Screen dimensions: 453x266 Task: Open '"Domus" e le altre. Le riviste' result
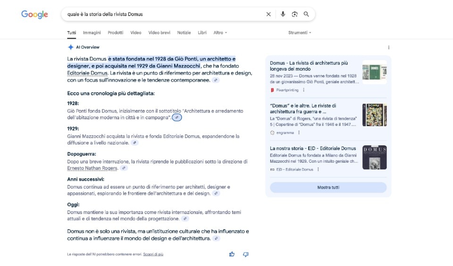(303, 108)
